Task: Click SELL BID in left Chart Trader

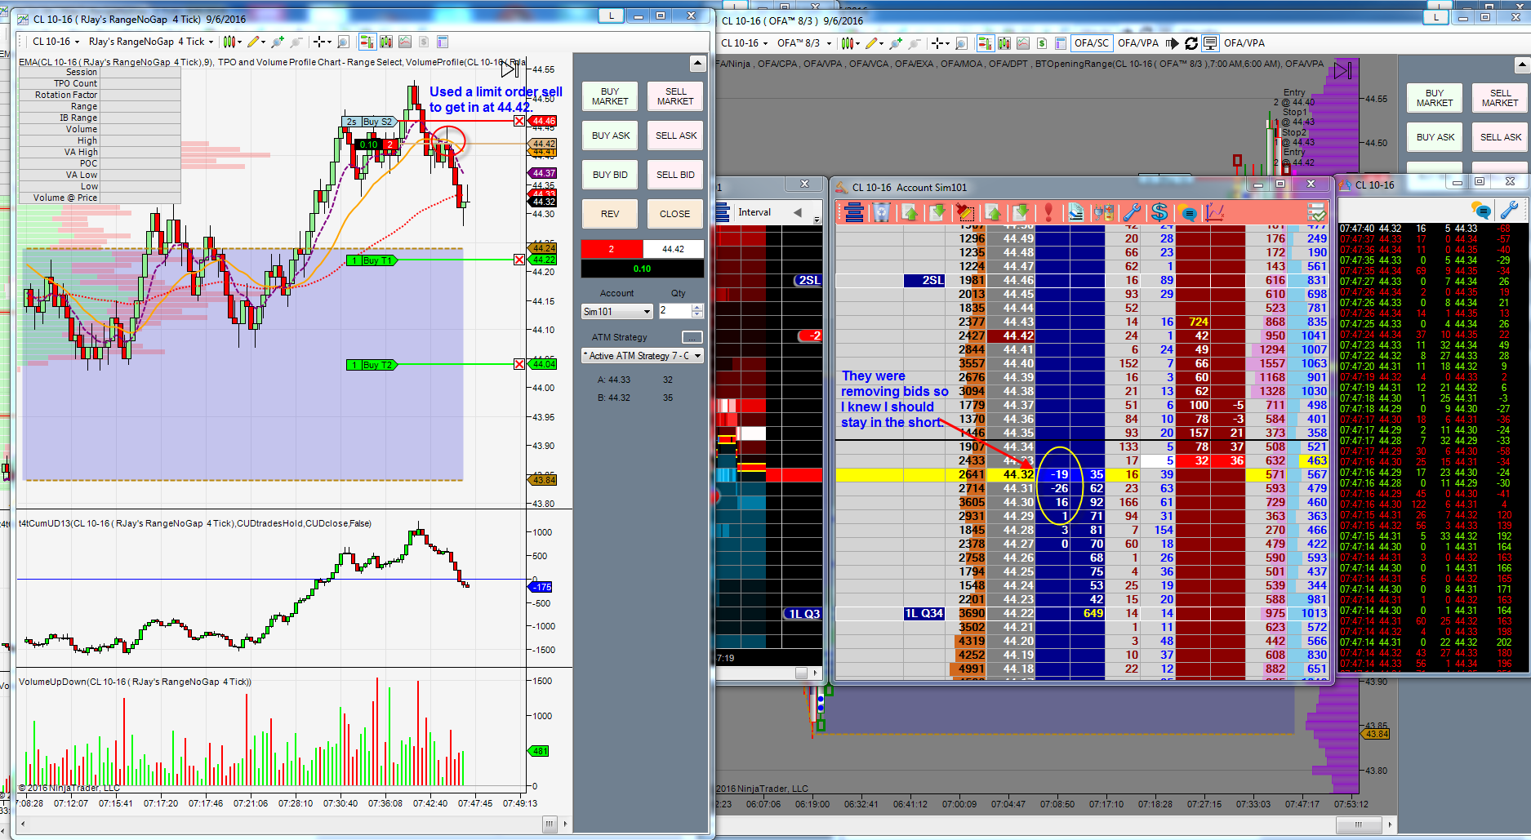Action: (675, 175)
